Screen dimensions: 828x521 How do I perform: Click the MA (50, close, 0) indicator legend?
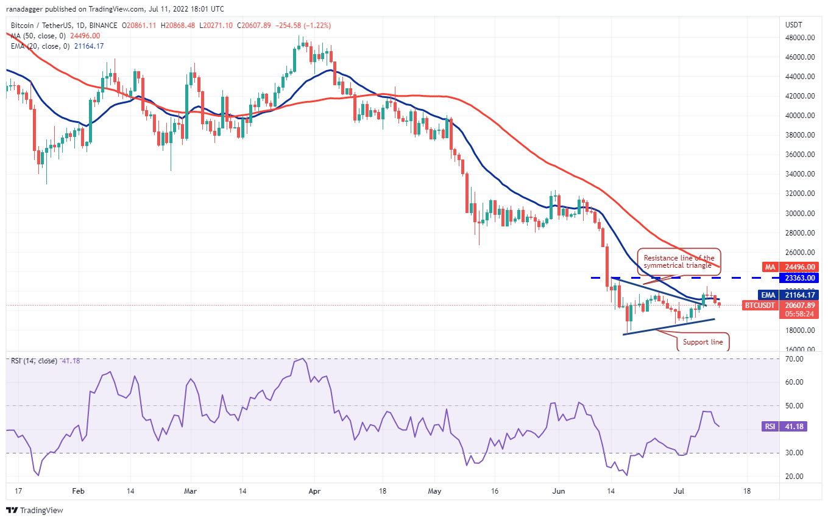[38, 37]
